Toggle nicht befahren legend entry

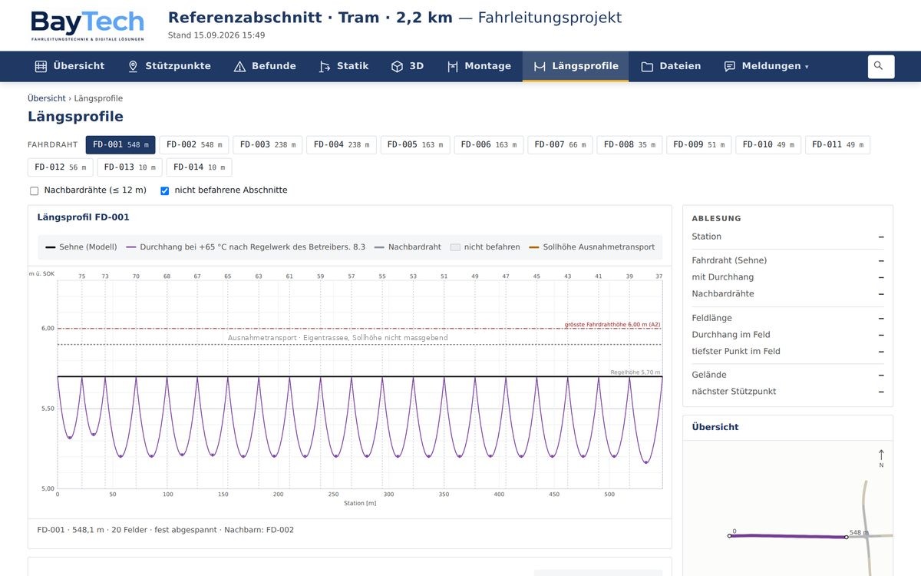pyautogui.click(x=485, y=247)
